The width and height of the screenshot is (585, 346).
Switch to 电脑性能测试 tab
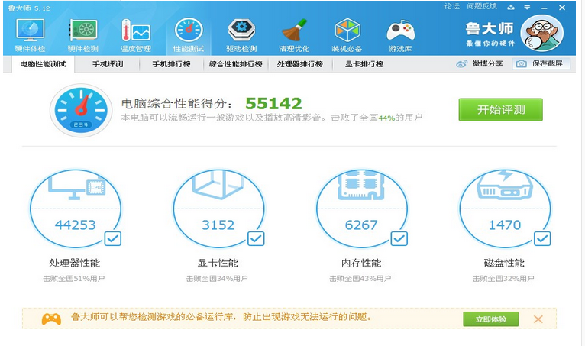point(43,64)
